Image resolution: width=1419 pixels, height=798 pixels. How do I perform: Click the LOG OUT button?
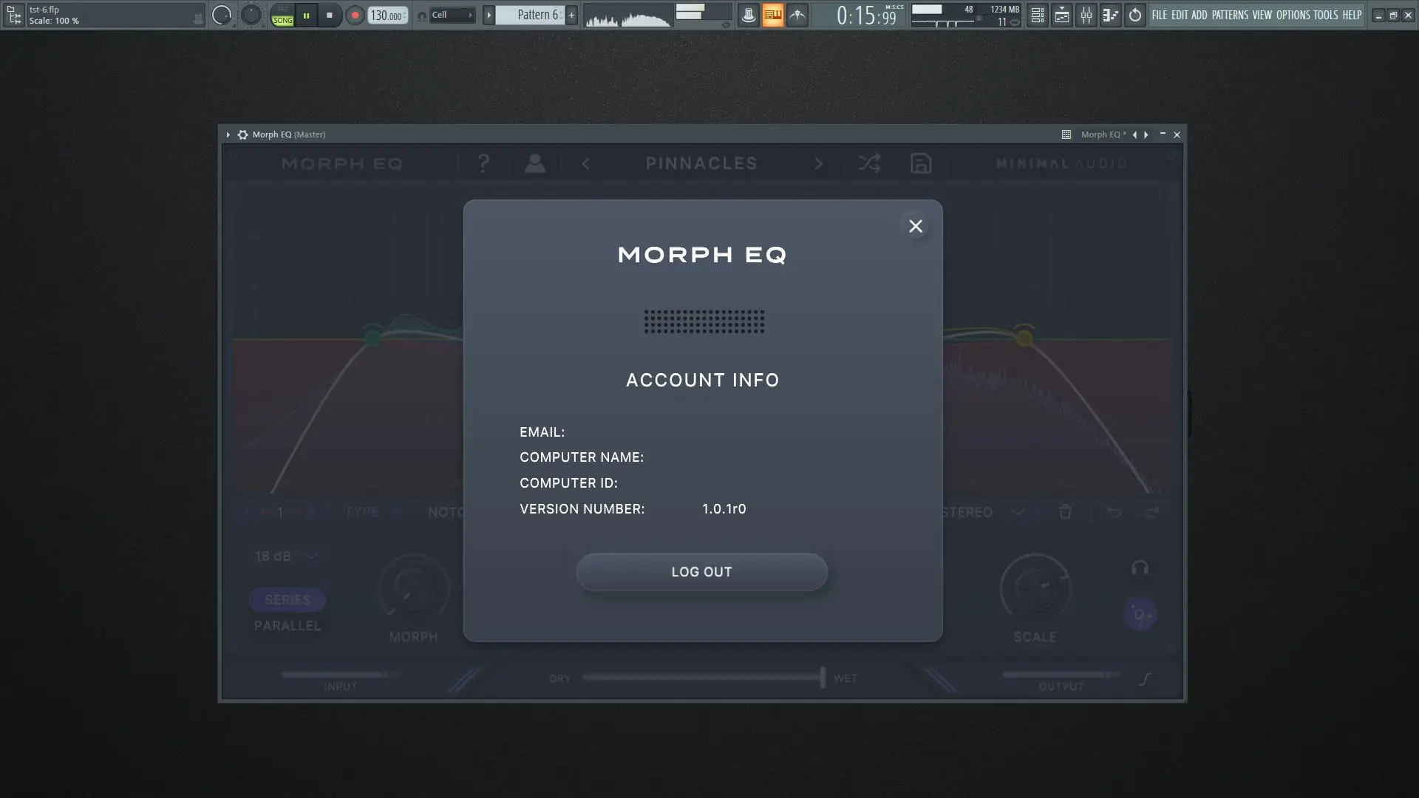[701, 572]
